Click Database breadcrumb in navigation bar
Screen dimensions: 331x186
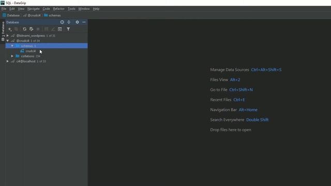coord(11,16)
